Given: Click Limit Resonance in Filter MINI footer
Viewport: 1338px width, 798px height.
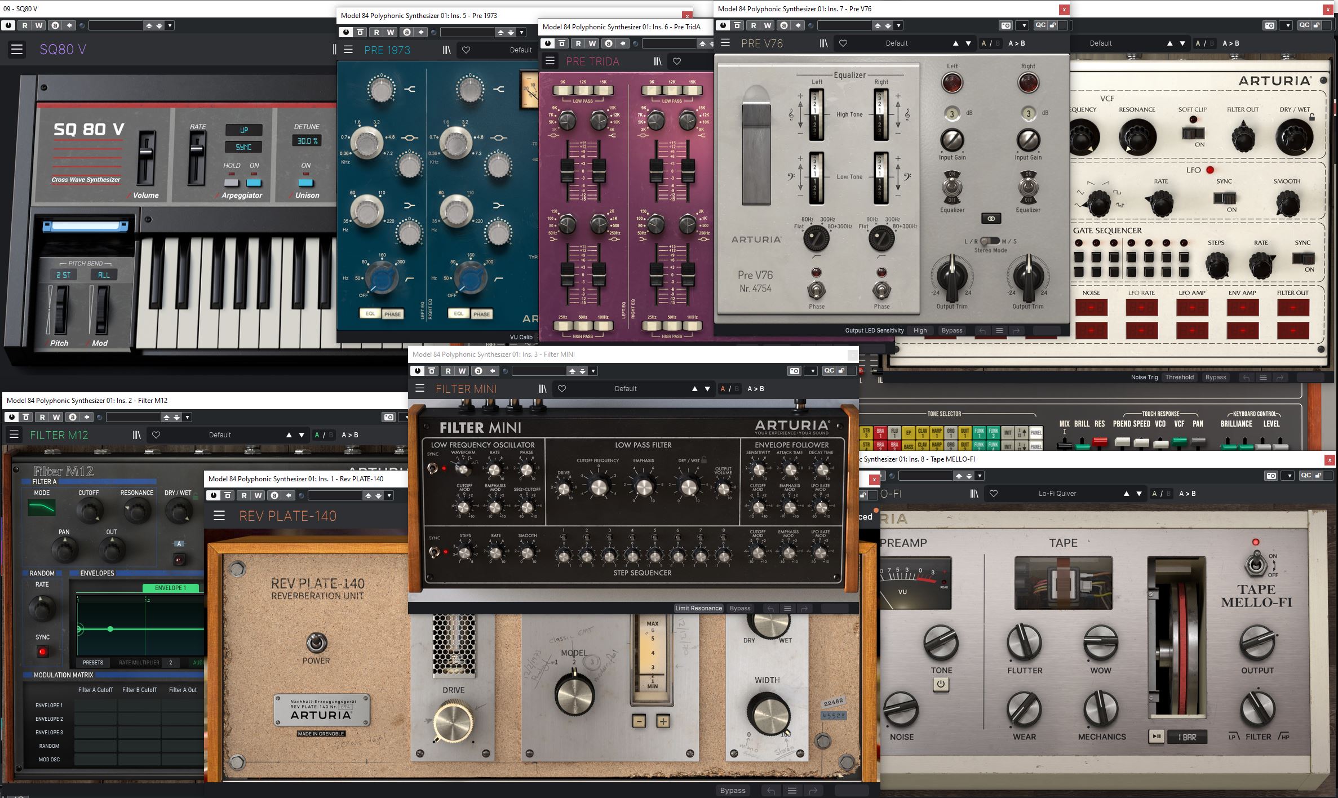Looking at the screenshot, I should pyautogui.click(x=698, y=609).
